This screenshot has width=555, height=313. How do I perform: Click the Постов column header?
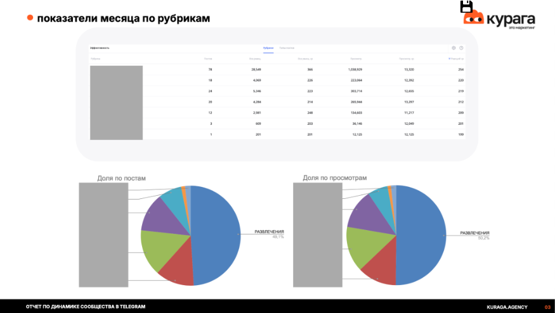click(x=208, y=59)
